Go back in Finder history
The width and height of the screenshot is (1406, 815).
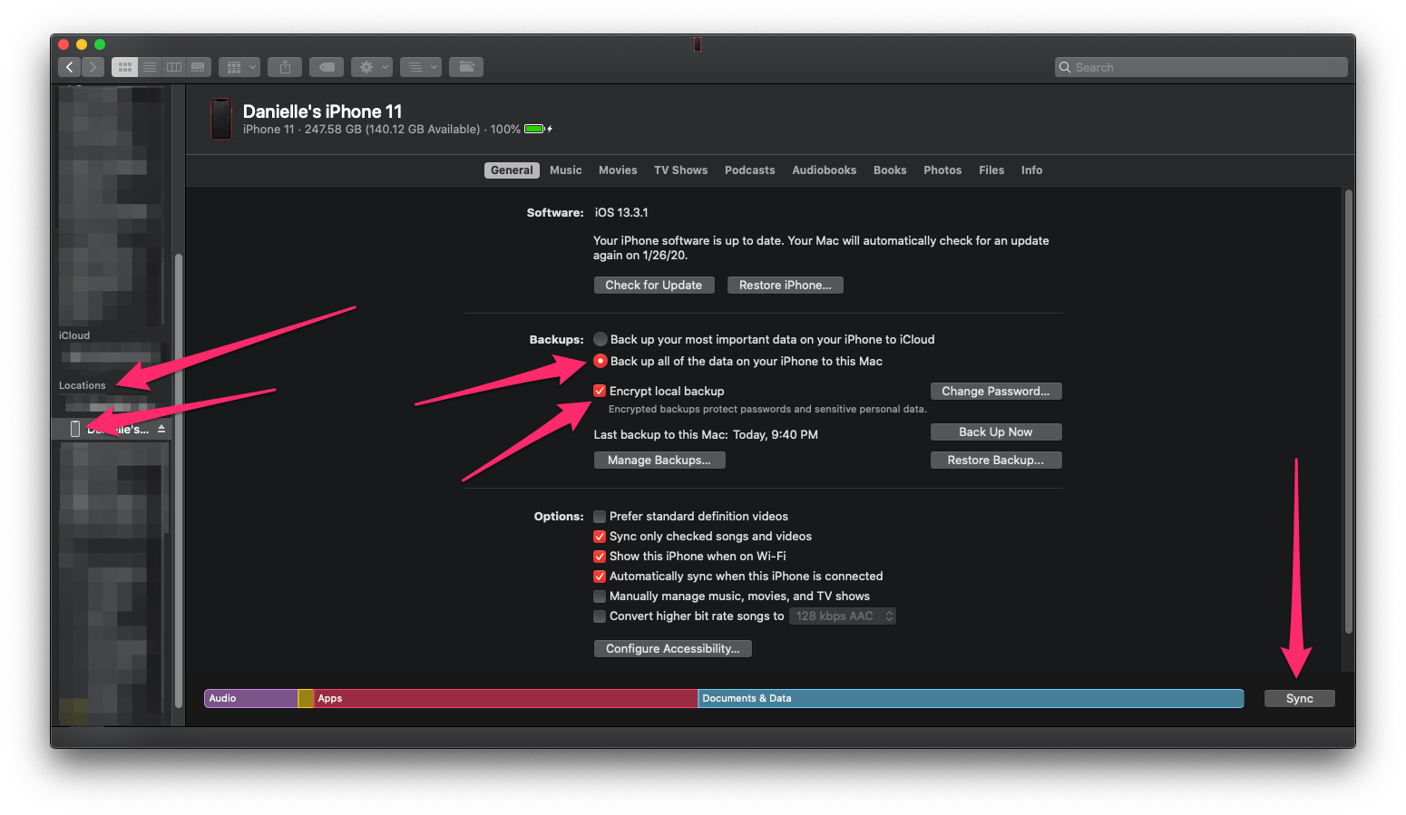69,67
